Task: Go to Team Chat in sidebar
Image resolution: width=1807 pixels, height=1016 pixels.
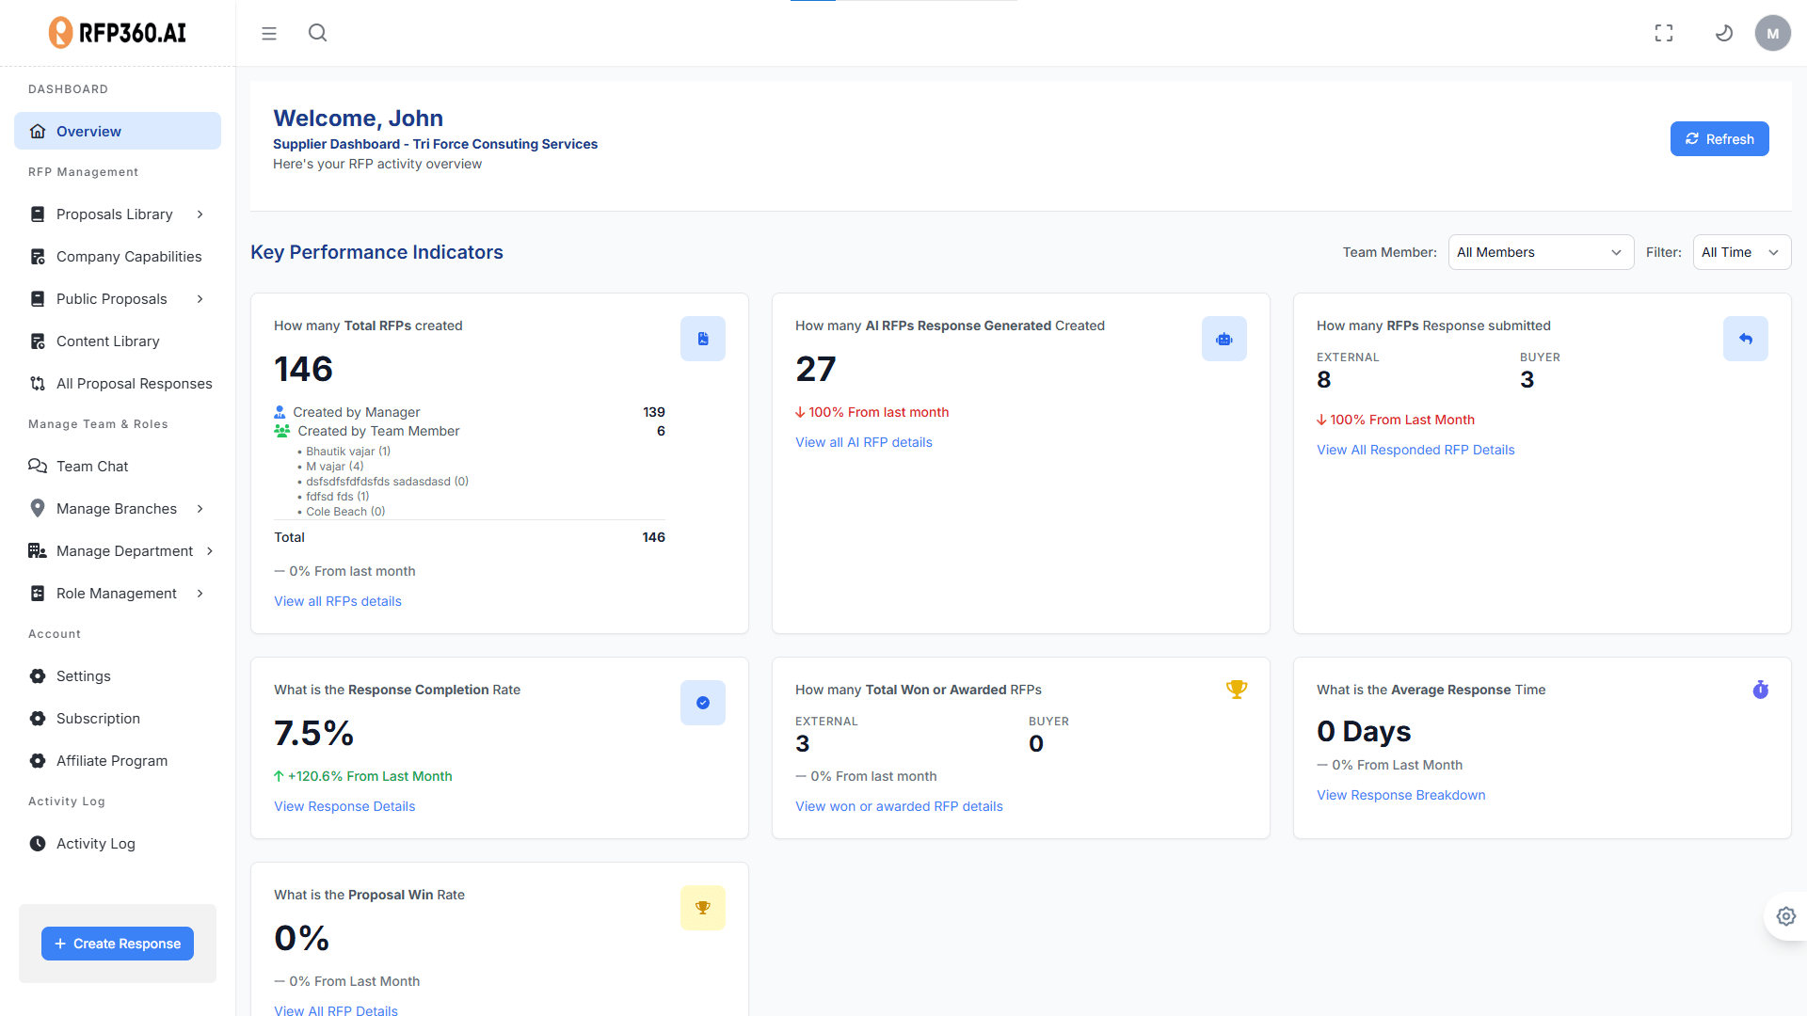Action: coord(92,467)
